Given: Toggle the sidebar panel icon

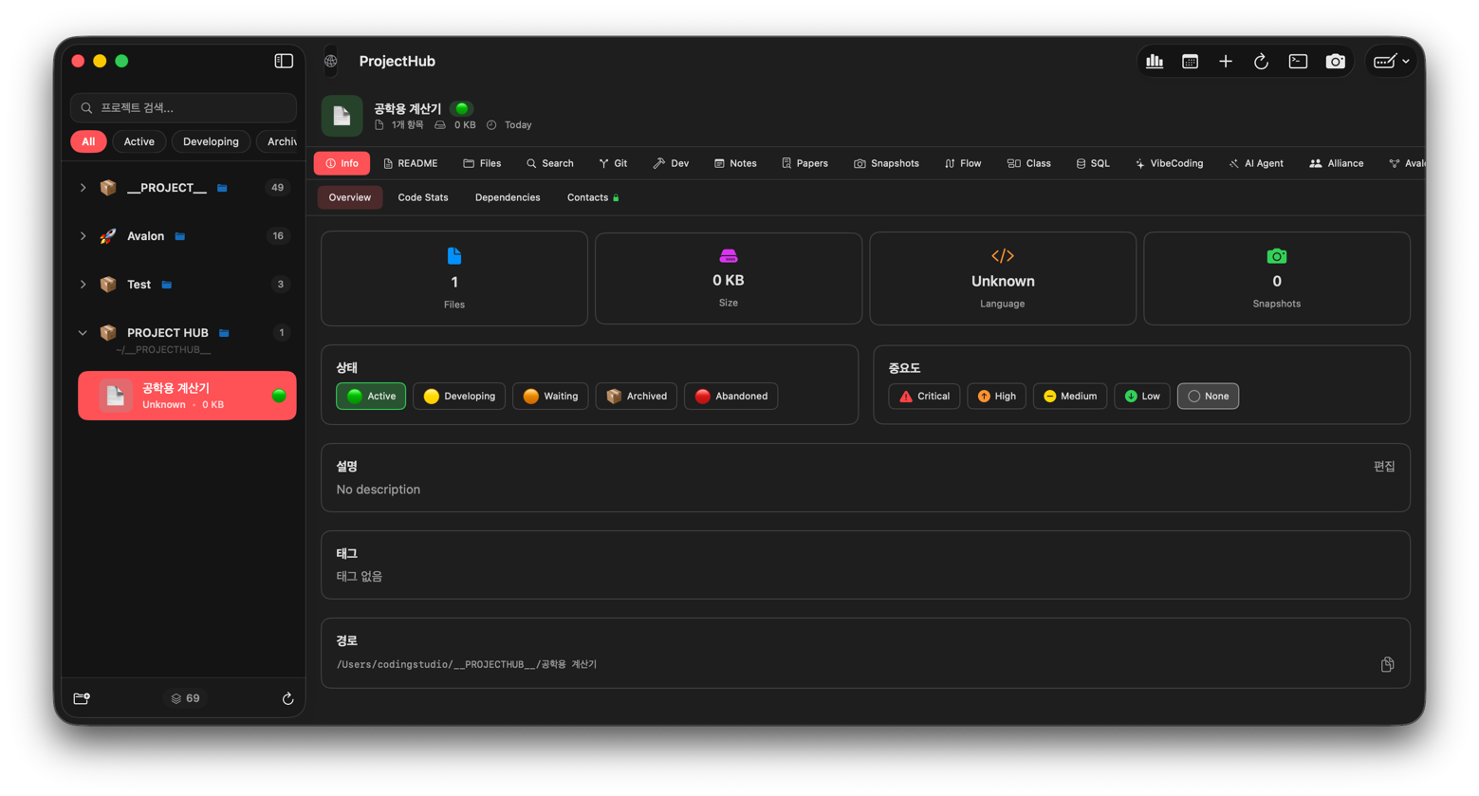Looking at the screenshot, I should click(284, 61).
